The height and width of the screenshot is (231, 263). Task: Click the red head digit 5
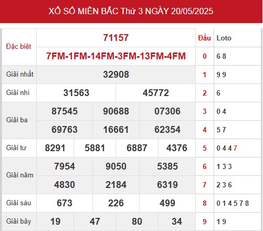point(205,148)
